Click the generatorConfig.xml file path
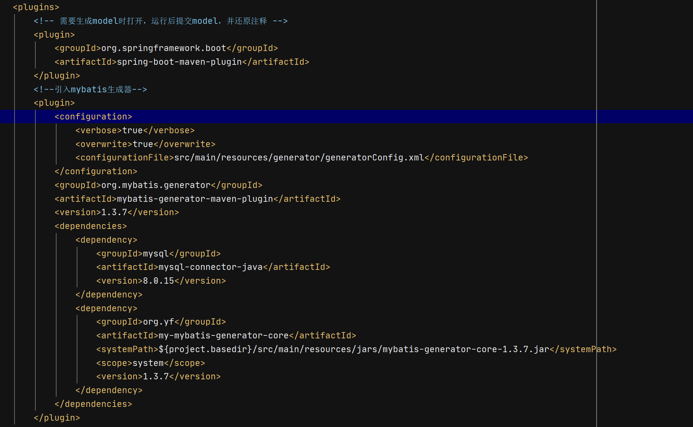 (299, 158)
